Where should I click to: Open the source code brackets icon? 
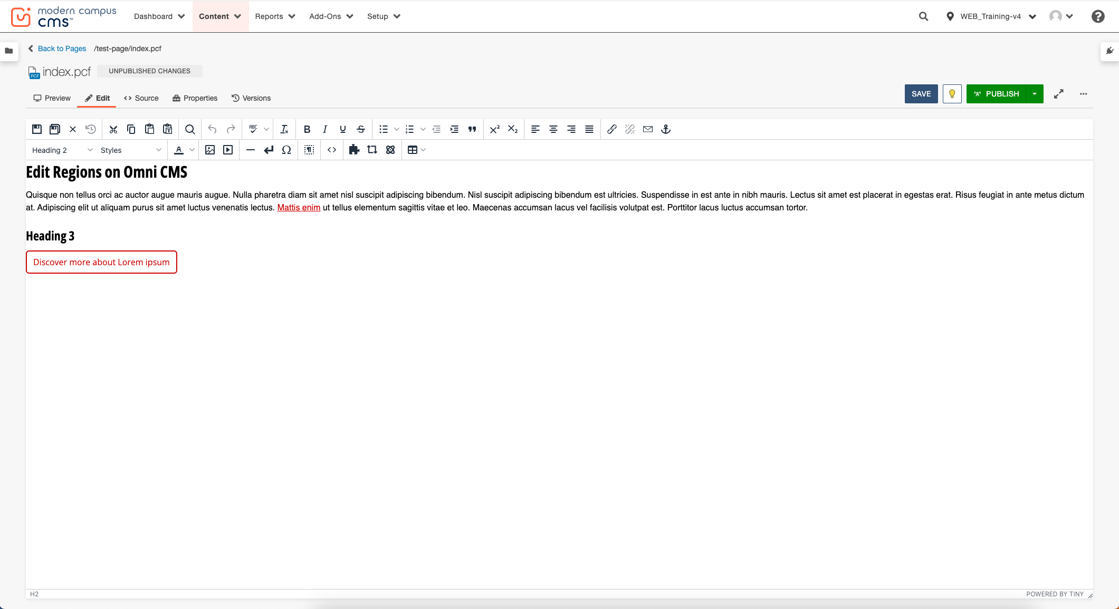332,150
